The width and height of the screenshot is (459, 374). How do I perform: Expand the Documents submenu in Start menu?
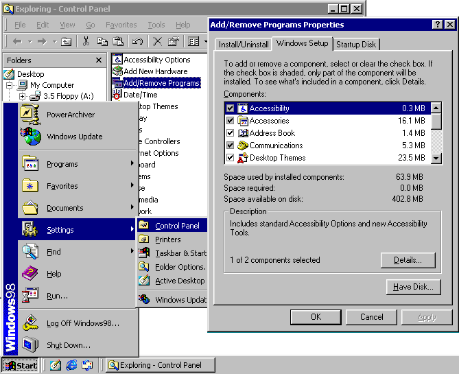(78, 208)
